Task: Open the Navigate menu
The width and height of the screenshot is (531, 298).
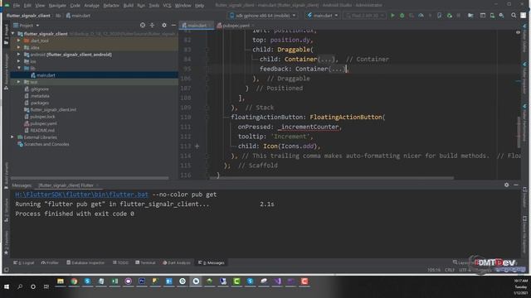Action: pyautogui.click(x=57, y=6)
